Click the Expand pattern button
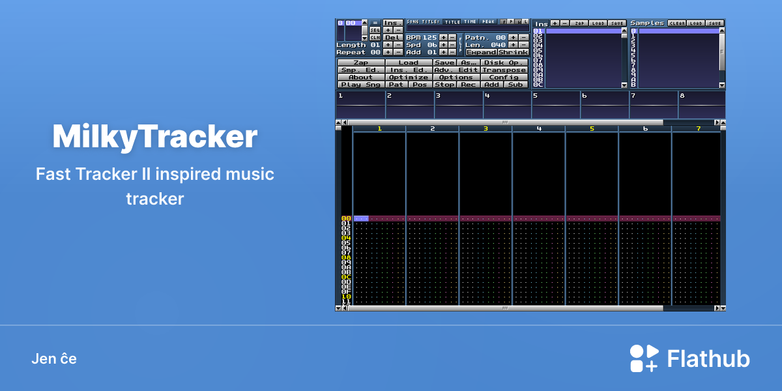The image size is (782, 391). [x=482, y=52]
